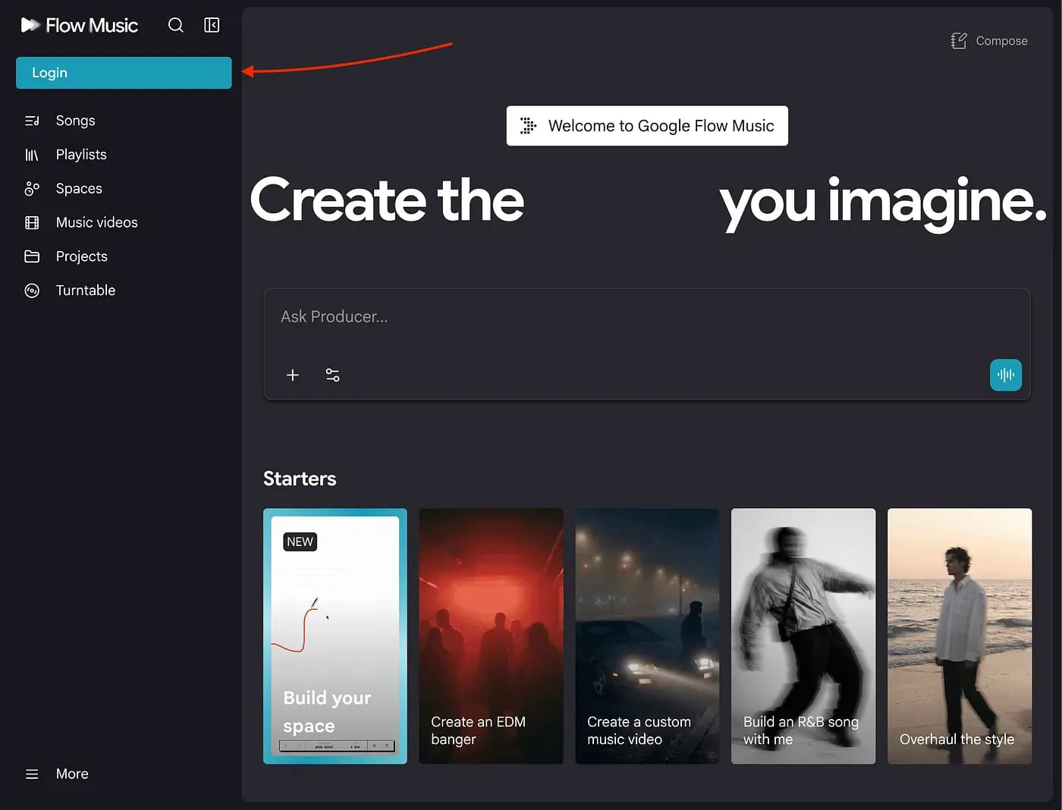This screenshot has width=1062, height=810.
Task: Click the Welcome to Google Flow Music banner
Action: pos(647,126)
